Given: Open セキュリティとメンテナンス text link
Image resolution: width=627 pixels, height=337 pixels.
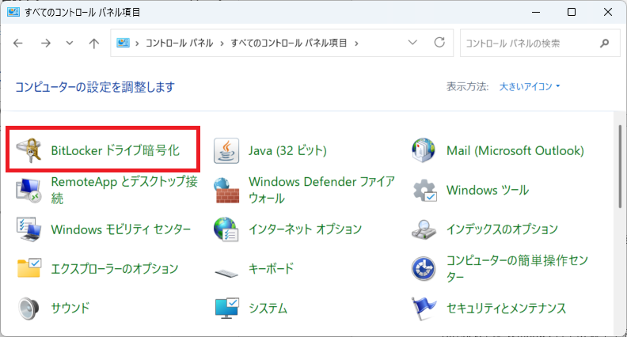Looking at the screenshot, I should pos(506,309).
